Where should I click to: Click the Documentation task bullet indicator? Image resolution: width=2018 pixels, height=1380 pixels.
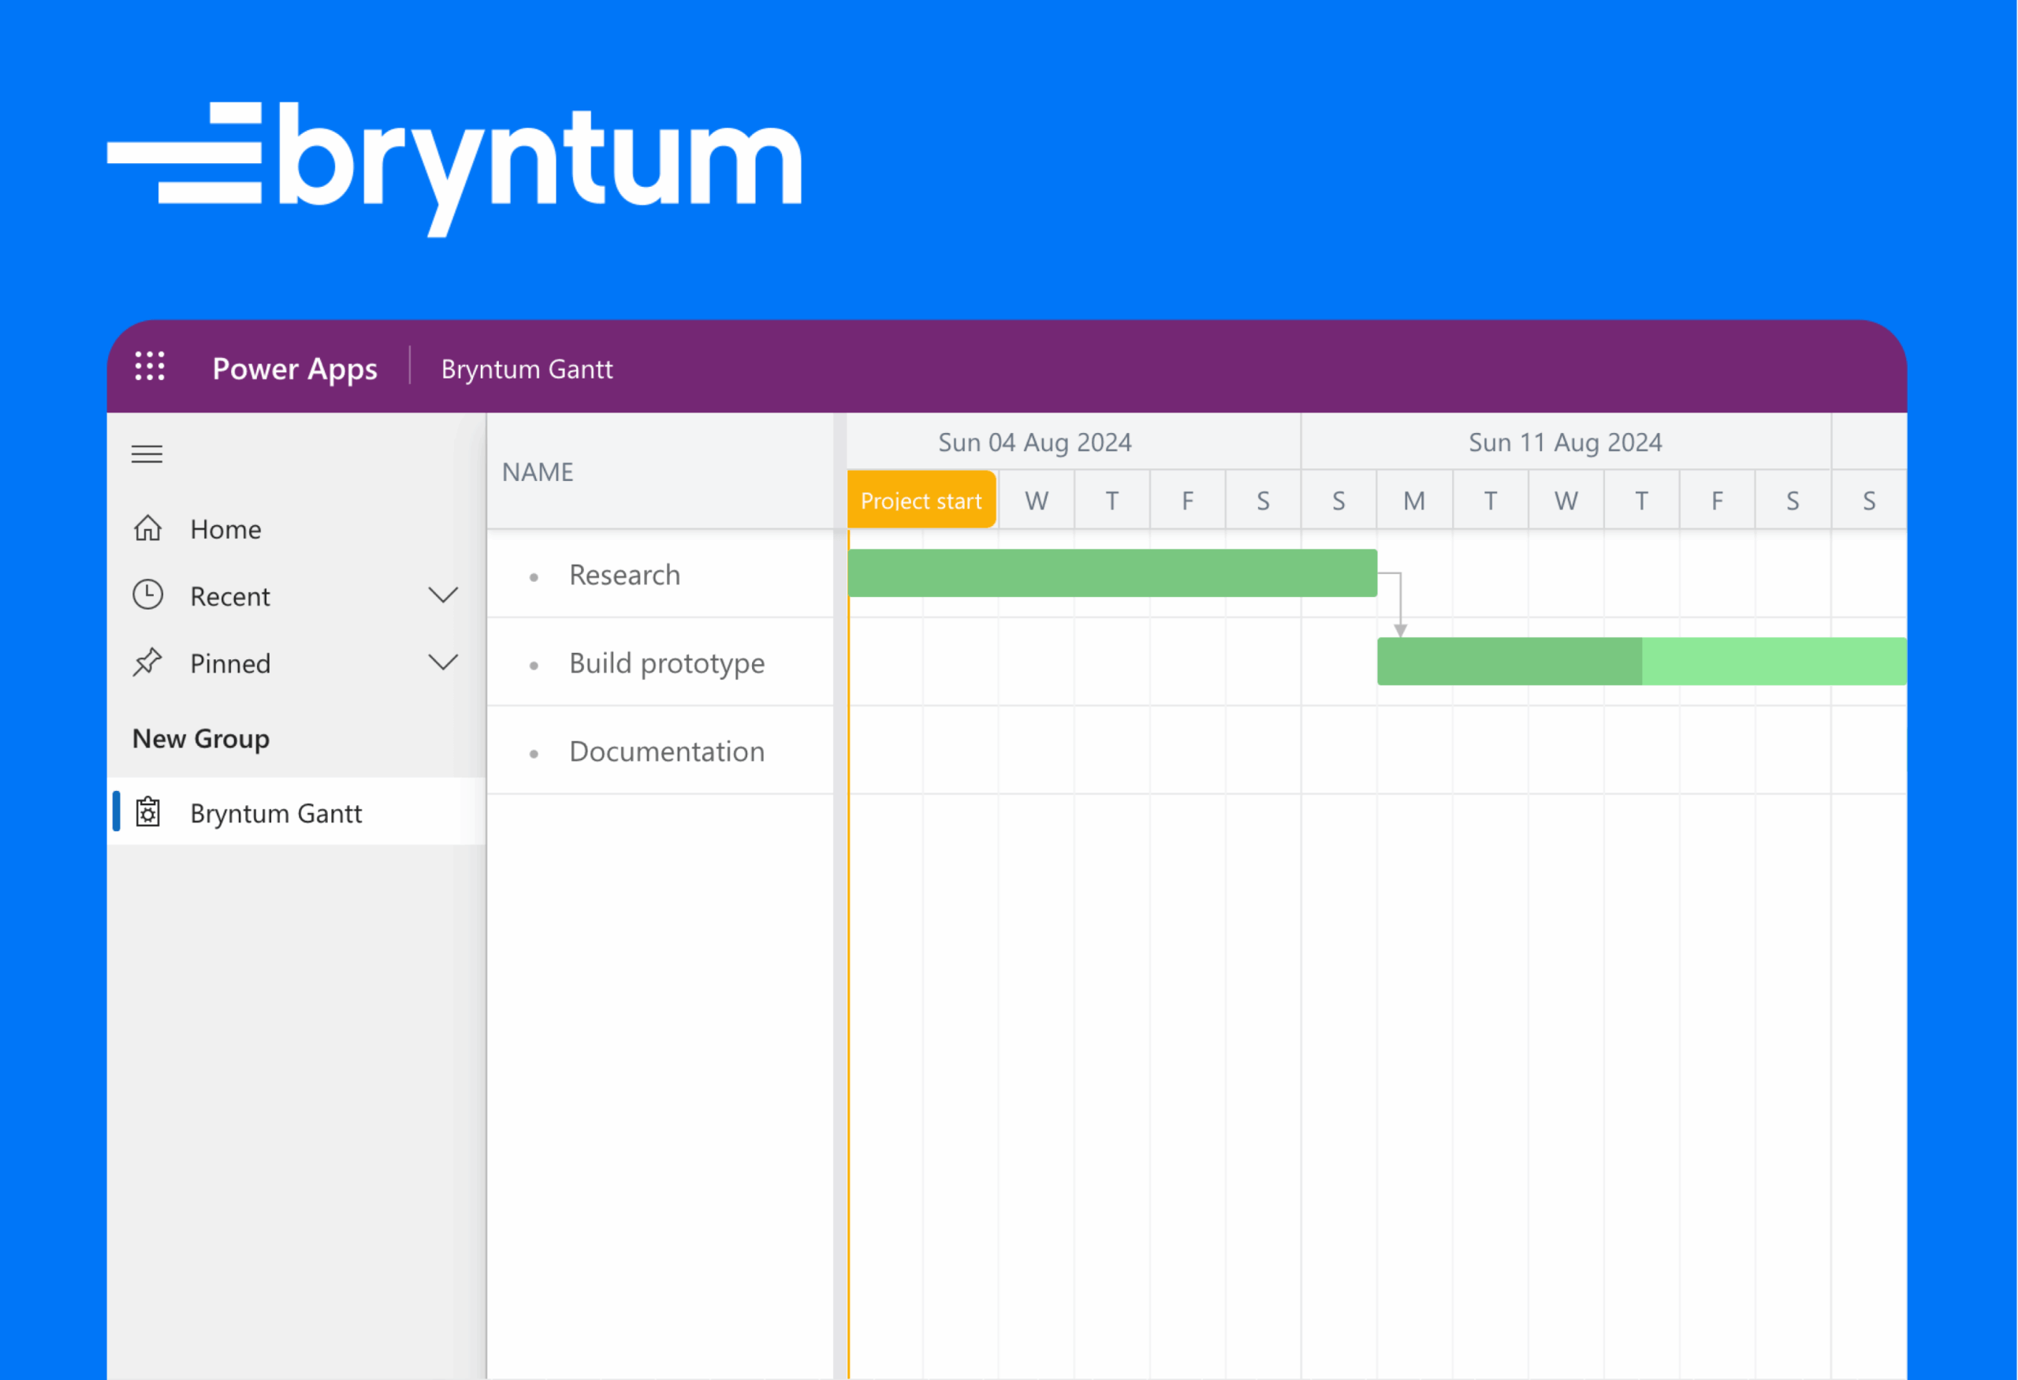tap(533, 752)
